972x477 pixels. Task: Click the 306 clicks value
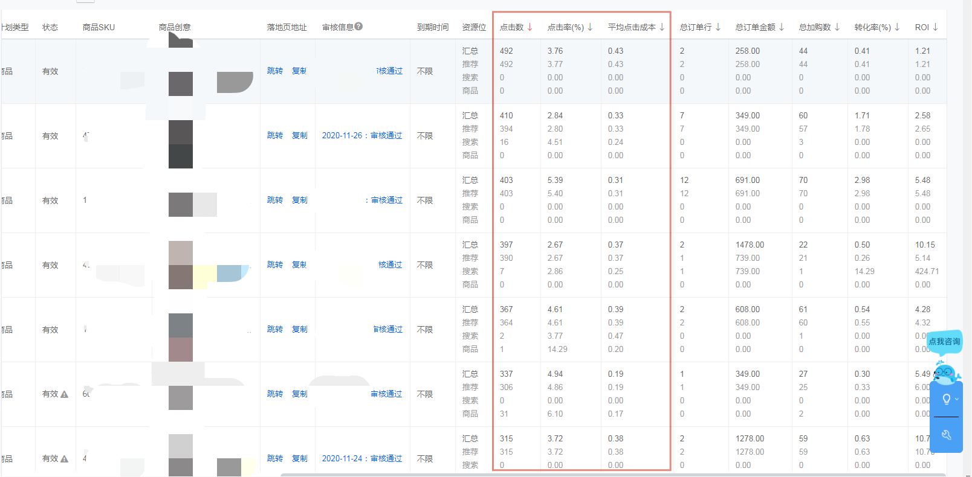[507, 388]
